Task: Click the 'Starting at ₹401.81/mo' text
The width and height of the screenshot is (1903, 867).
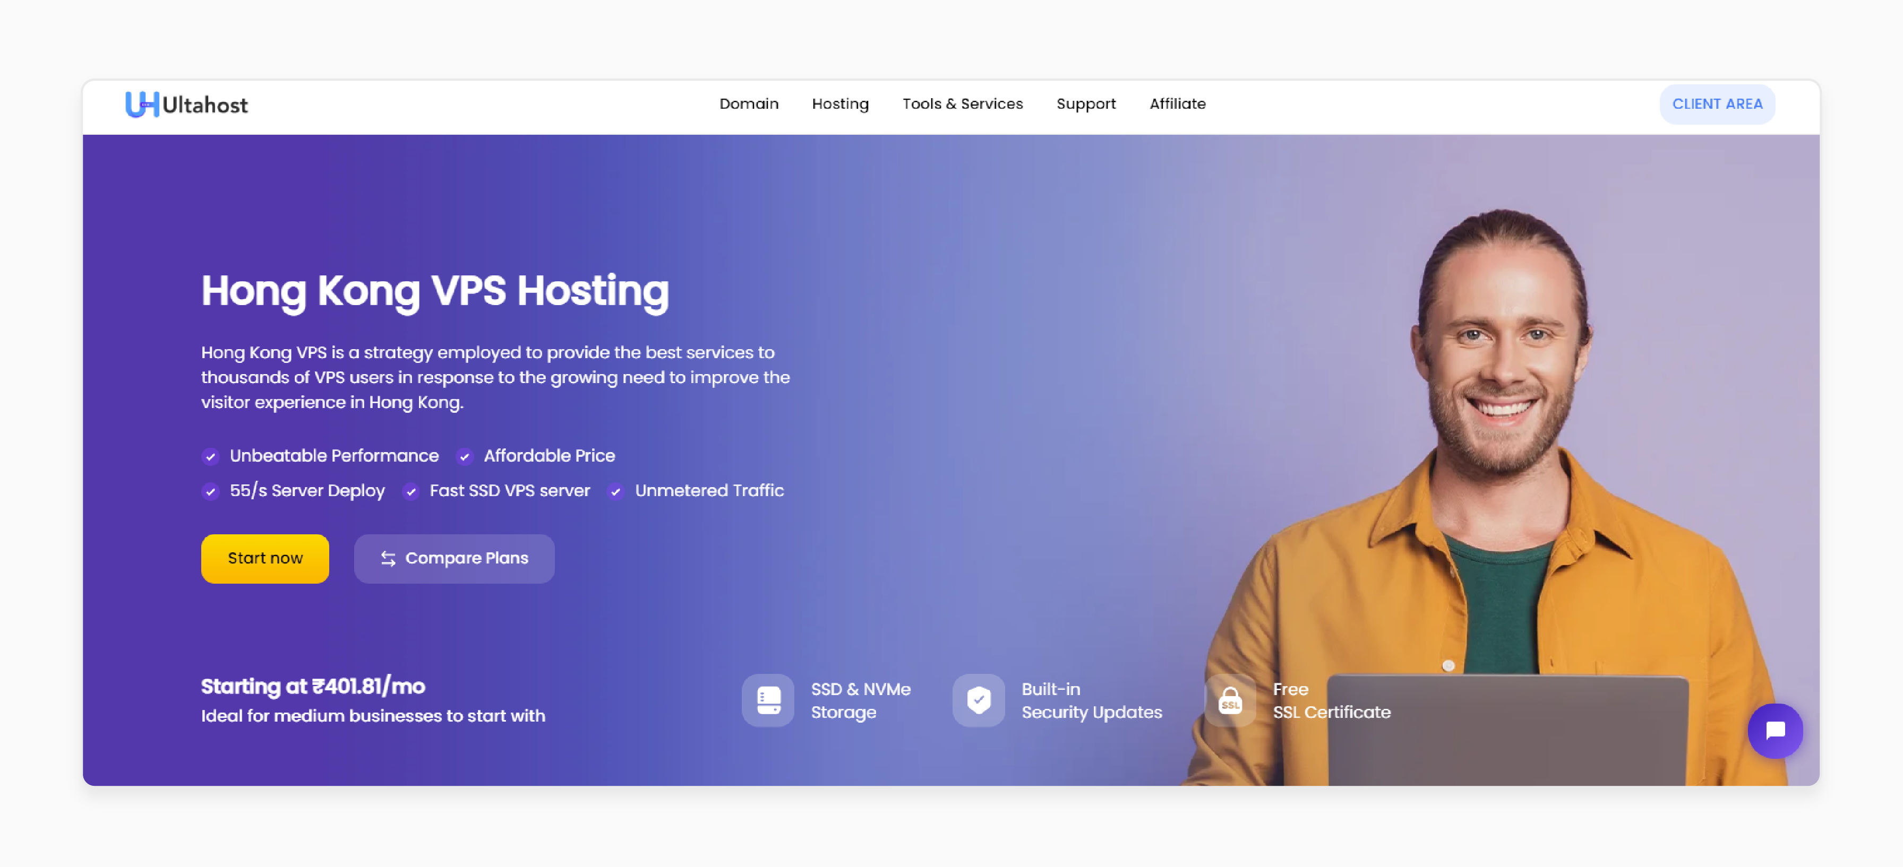Action: coord(313,686)
